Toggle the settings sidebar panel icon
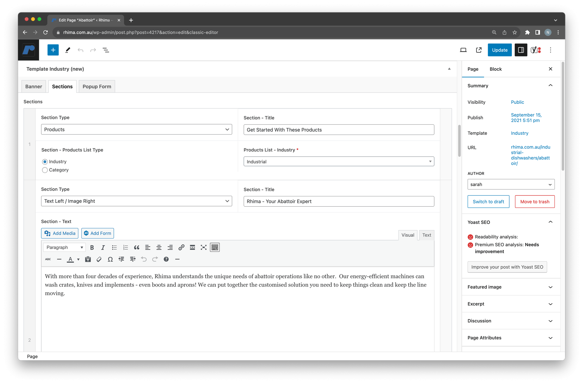 click(x=521, y=50)
